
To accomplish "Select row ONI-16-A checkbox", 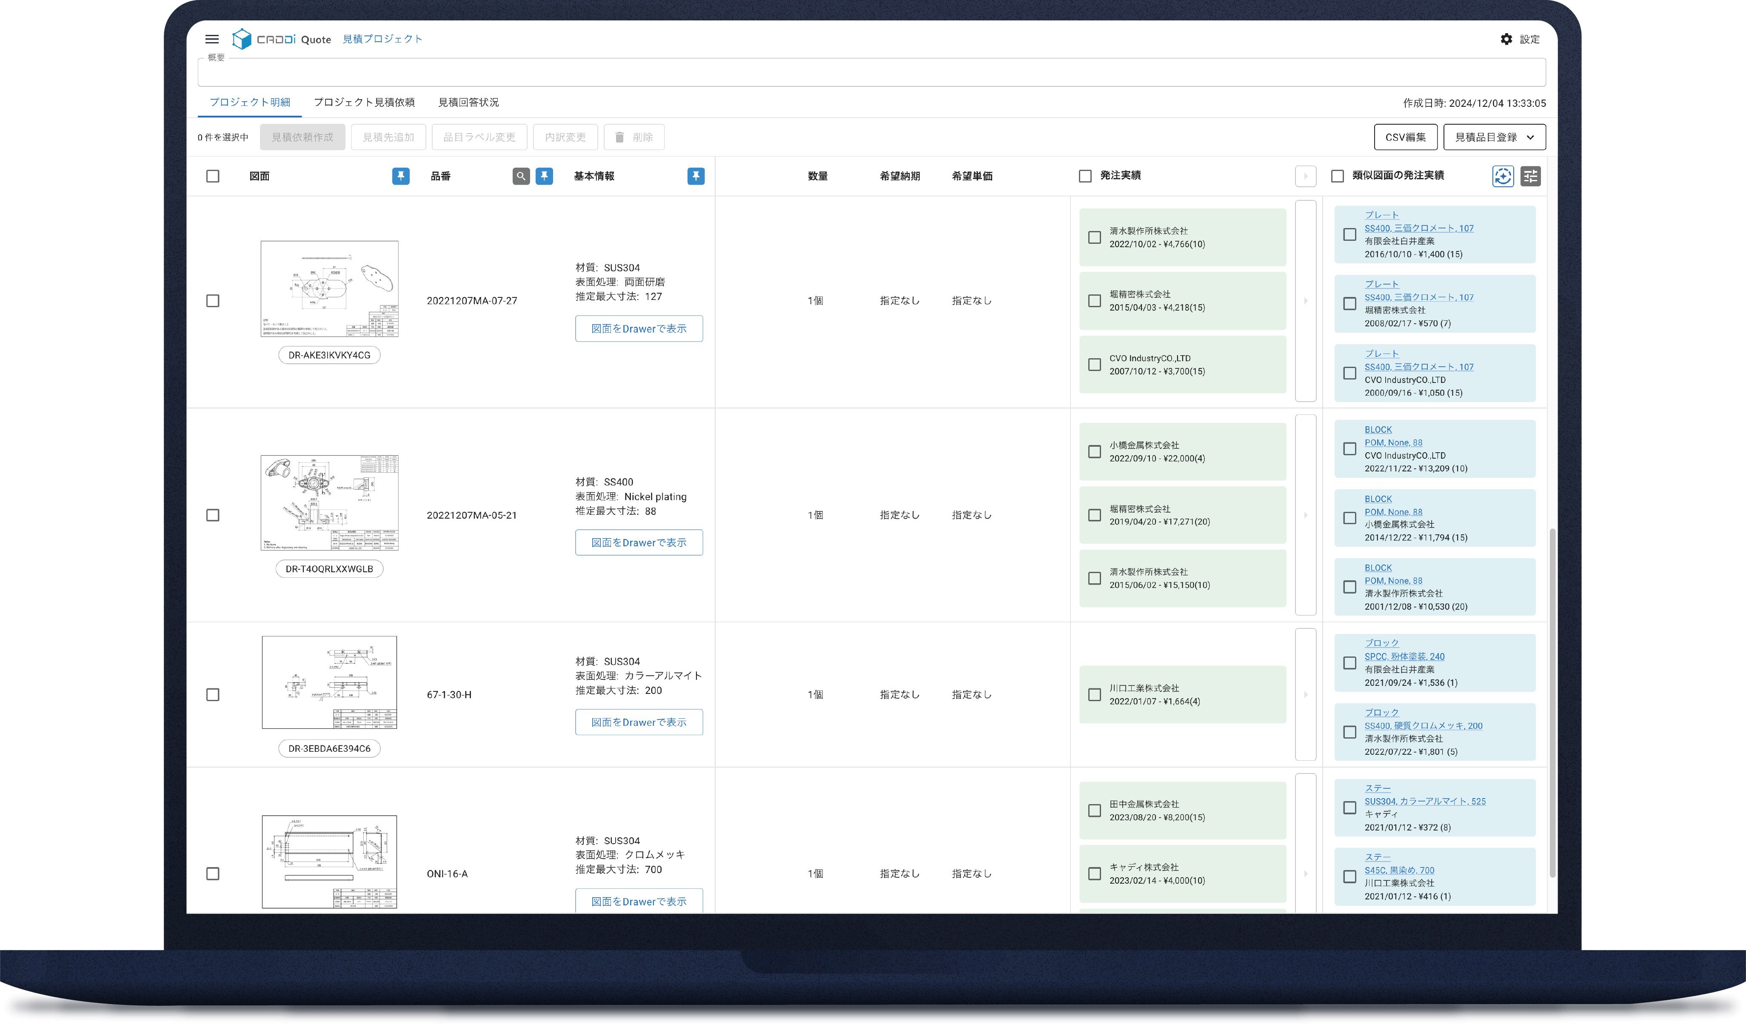I will (213, 873).
